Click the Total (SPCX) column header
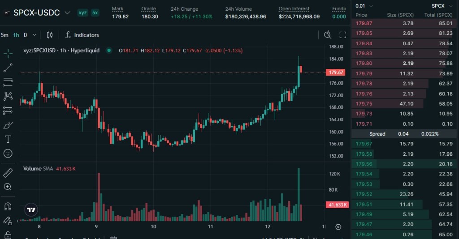Image resolution: width=459 pixels, height=239 pixels. [438, 15]
